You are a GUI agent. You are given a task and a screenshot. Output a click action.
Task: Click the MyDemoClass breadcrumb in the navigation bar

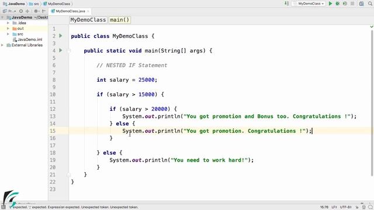point(57,4)
